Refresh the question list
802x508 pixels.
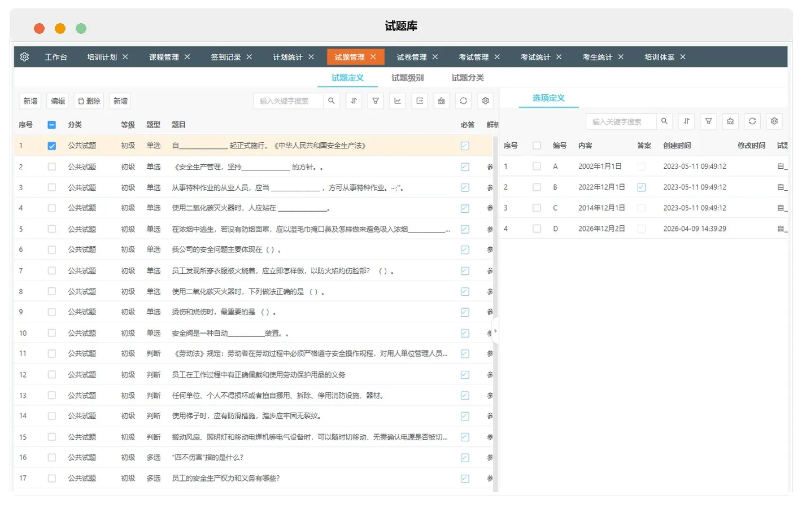[463, 101]
